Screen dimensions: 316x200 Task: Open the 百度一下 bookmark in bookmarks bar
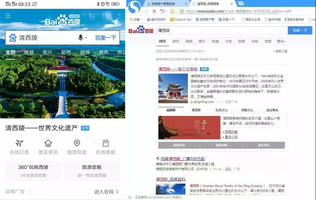tap(228, 19)
